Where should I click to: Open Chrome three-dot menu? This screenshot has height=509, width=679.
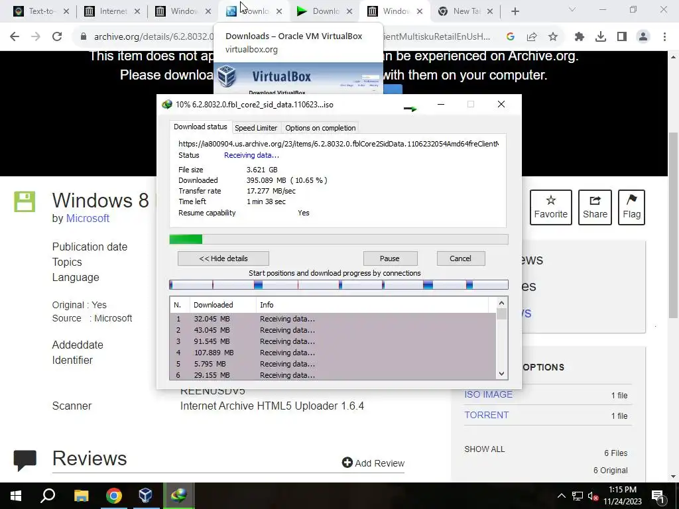point(664,37)
